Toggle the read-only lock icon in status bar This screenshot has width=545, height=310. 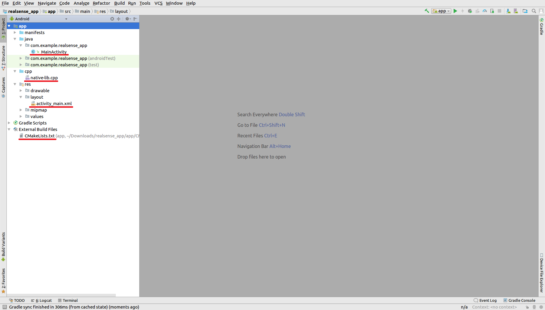[x=527, y=307]
